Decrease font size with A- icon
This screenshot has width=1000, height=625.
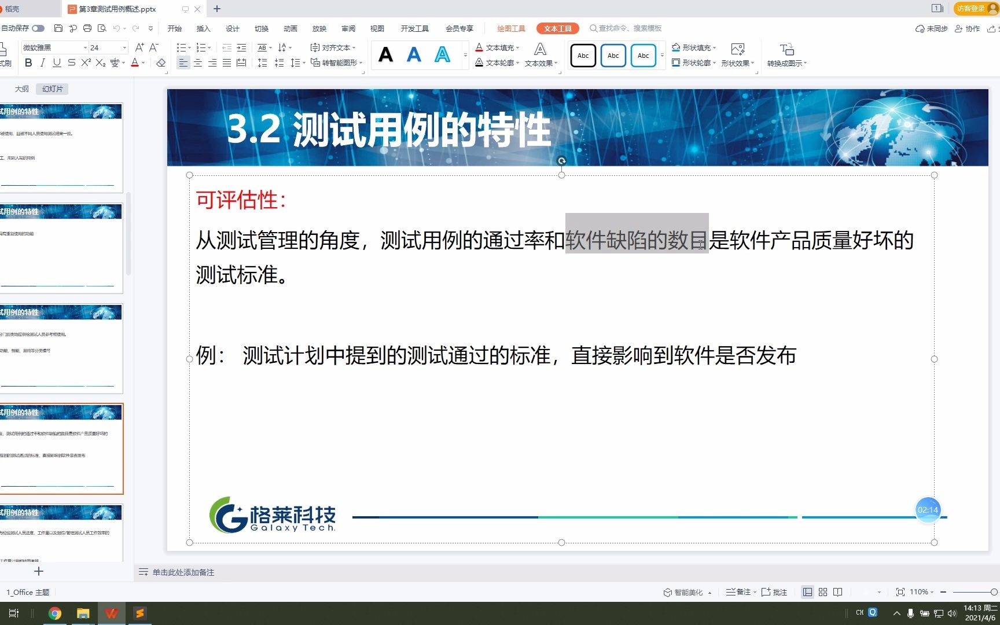click(x=154, y=47)
